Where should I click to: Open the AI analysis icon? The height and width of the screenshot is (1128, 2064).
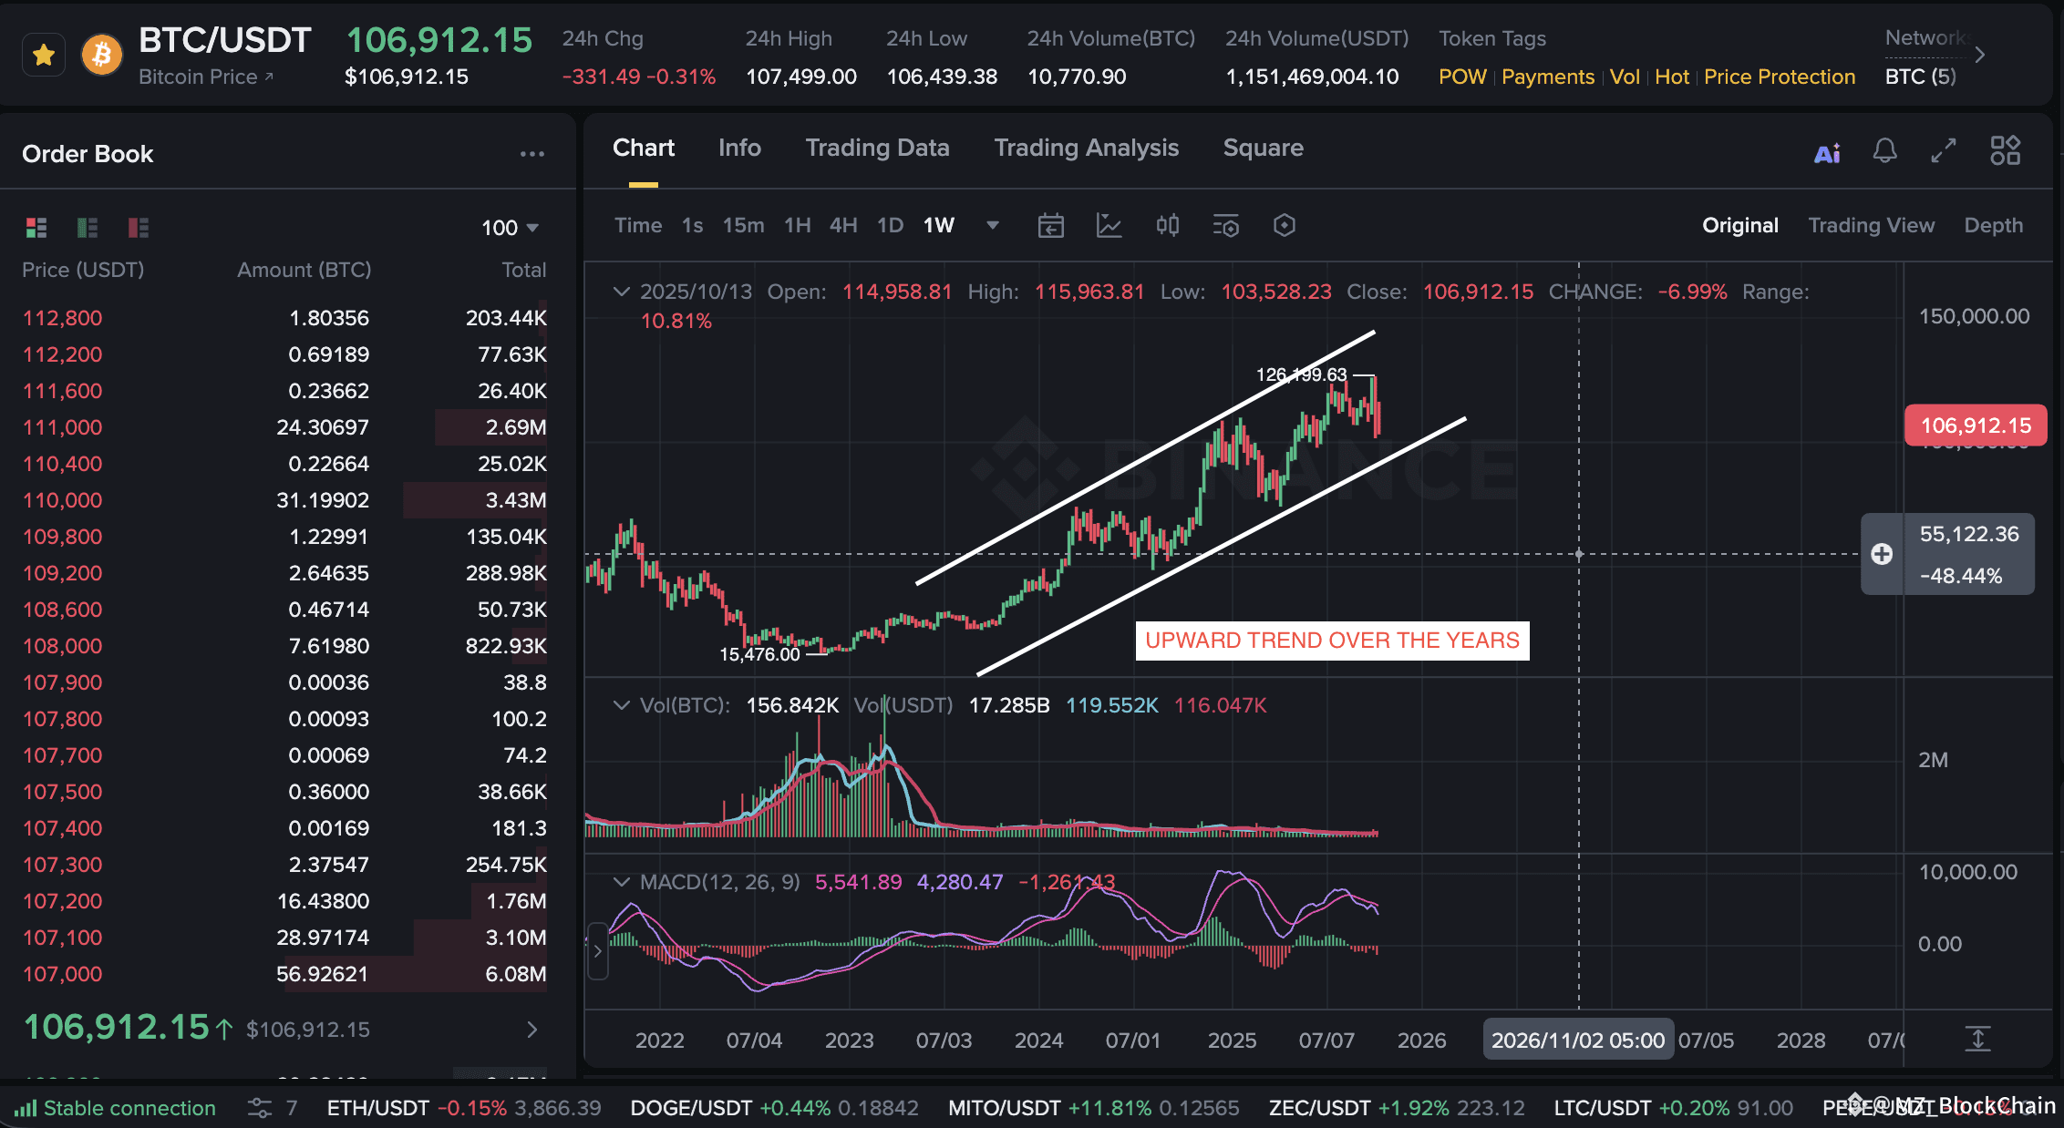point(1827,152)
